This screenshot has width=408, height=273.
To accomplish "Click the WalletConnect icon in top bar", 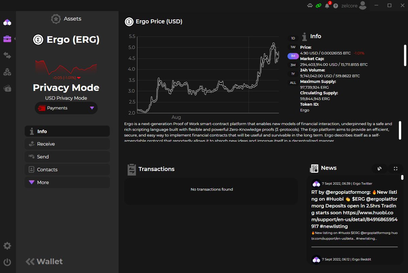I will 310,6.
